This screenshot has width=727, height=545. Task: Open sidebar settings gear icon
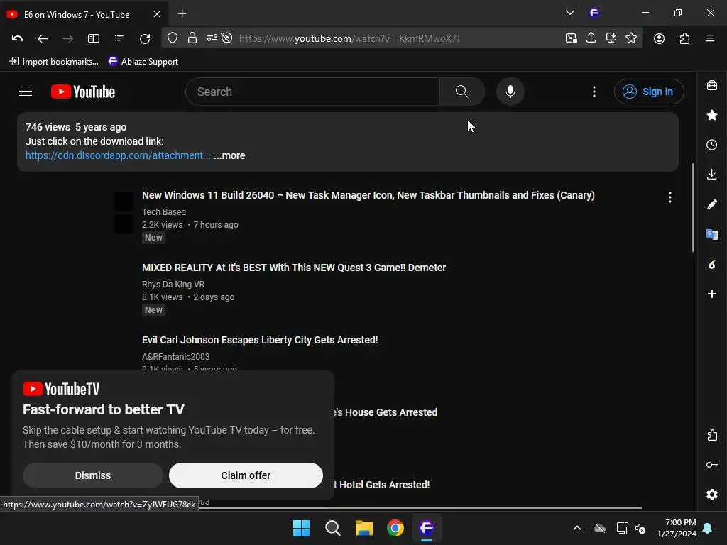[x=712, y=495]
